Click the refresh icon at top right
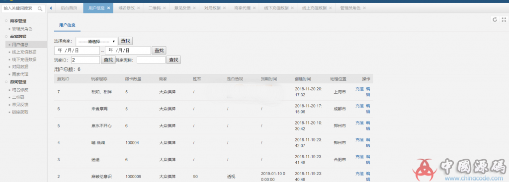 [495, 19]
